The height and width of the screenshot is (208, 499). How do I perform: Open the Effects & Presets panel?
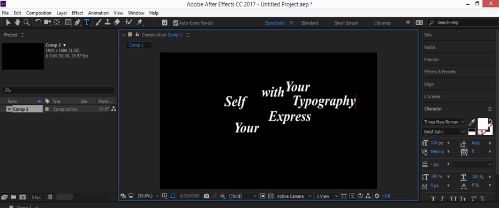440,72
